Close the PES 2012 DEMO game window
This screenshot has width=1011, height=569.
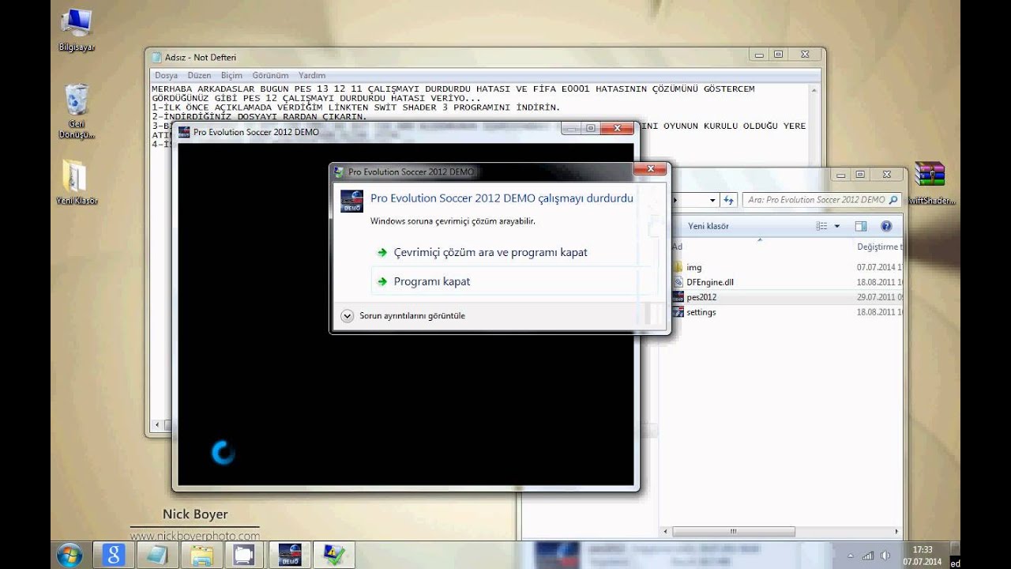click(x=617, y=128)
